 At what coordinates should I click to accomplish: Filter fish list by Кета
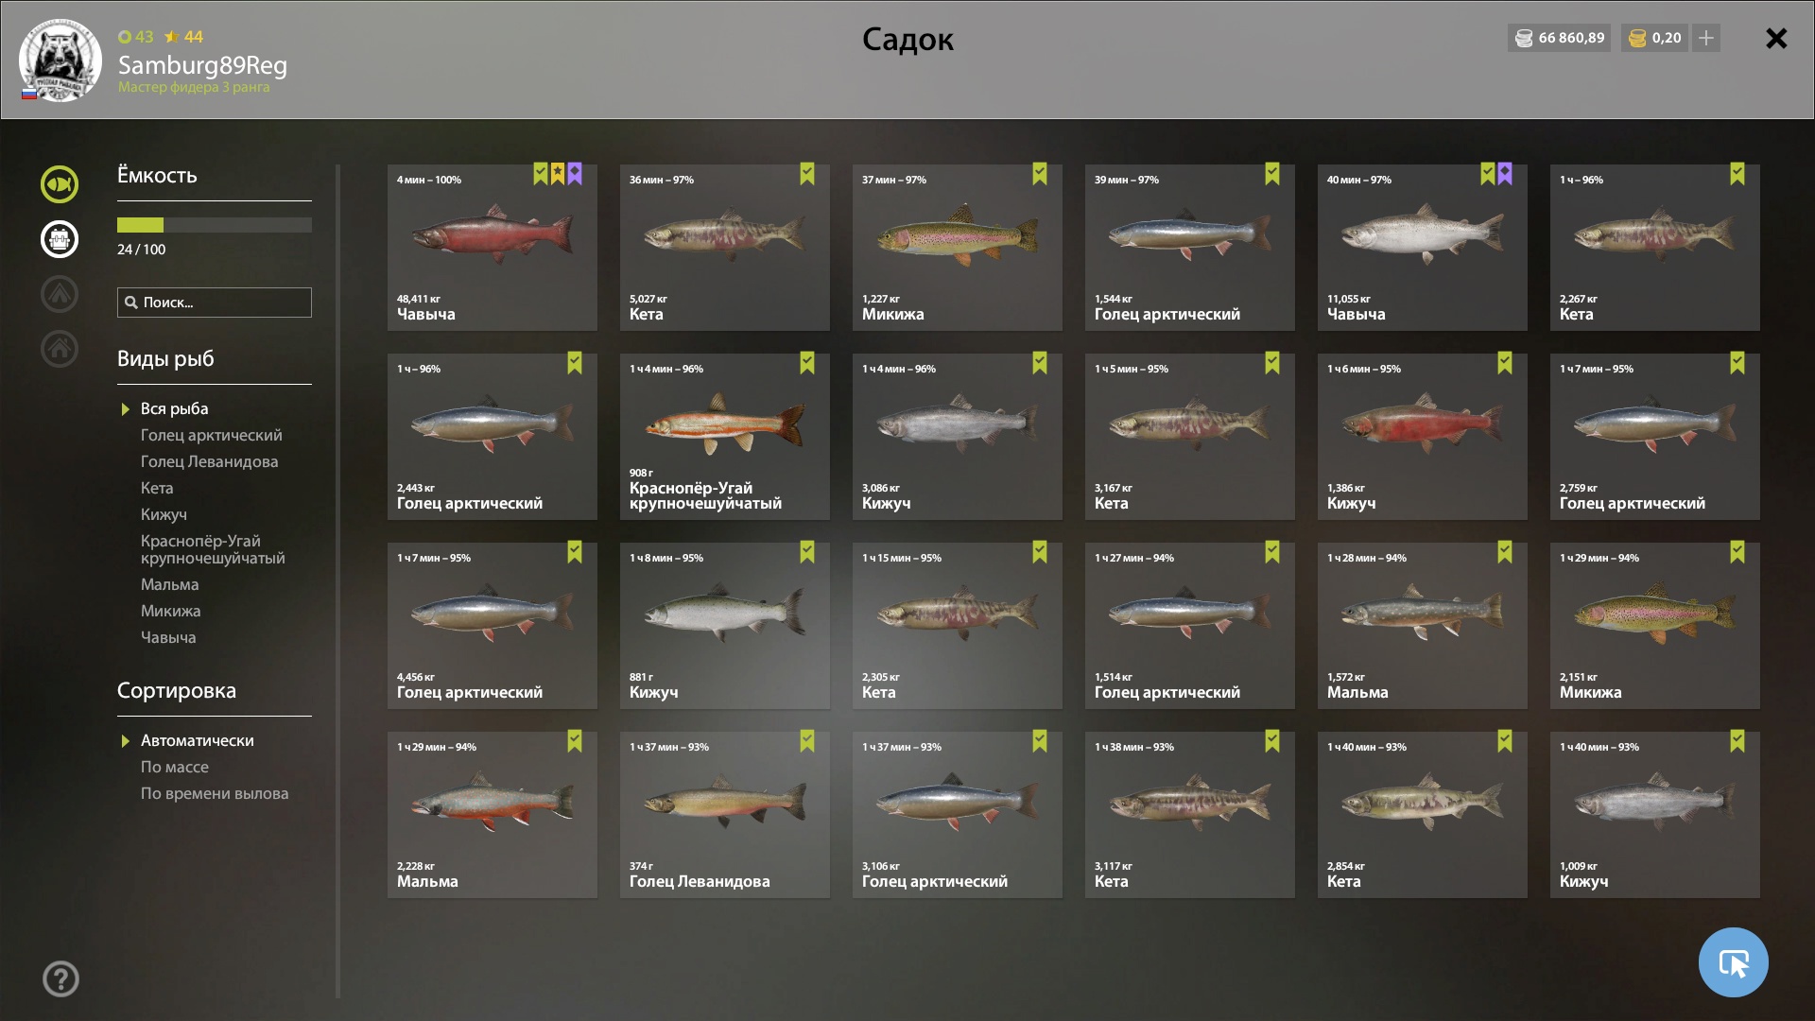(x=157, y=488)
